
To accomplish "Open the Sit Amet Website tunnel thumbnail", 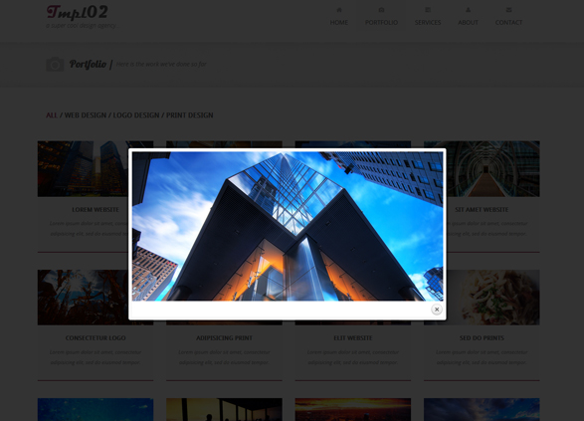I will [x=492, y=169].
